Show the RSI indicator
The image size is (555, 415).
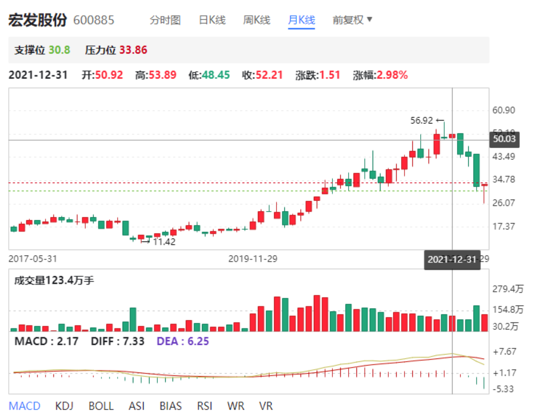point(204,406)
